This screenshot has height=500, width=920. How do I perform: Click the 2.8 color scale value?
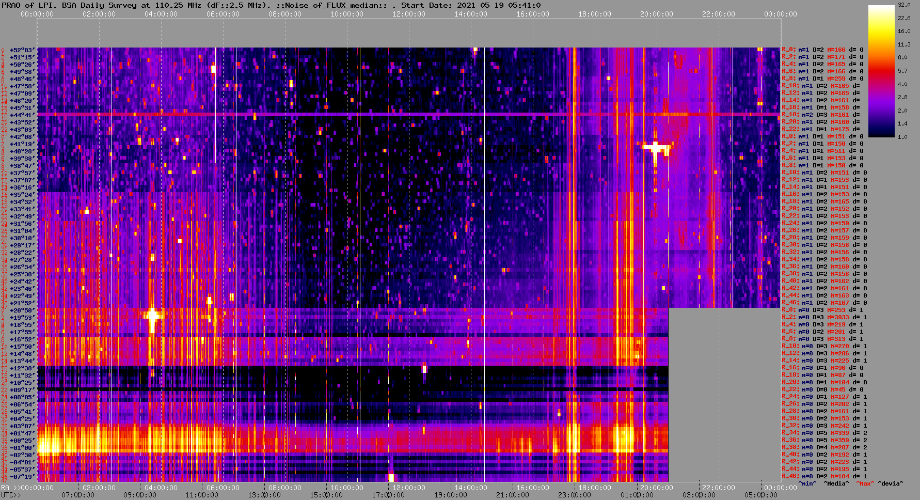click(x=902, y=97)
